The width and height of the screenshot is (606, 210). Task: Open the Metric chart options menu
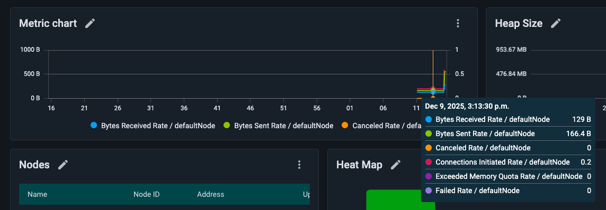[458, 23]
